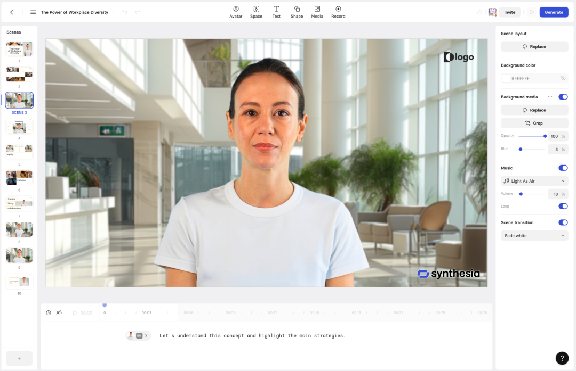Start the Record tool
This screenshot has width=576, height=371.
click(338, 12)
